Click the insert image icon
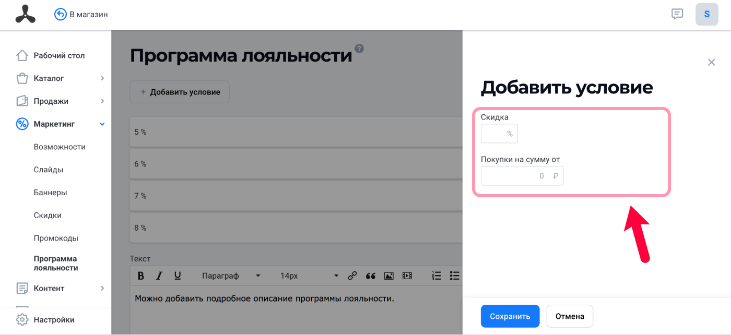Image resolution: width=731 pixels, height=335 pixels. point(389,276)
